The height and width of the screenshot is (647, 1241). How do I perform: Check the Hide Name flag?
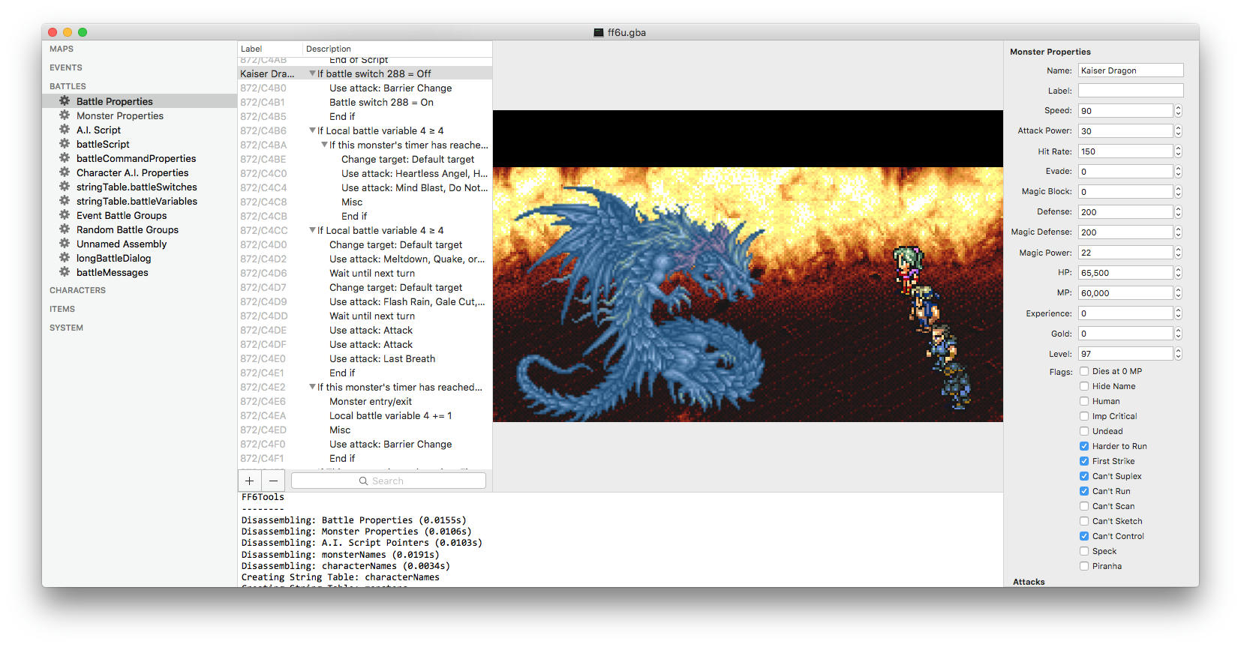1084,386
